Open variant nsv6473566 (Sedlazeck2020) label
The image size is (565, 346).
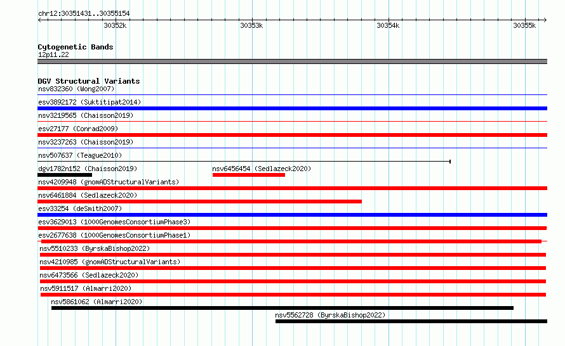89,275
